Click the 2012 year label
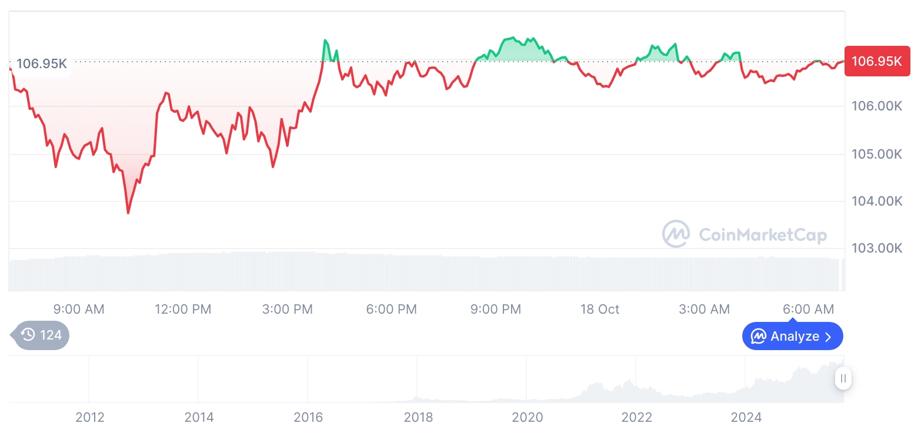 pos(90,418)
